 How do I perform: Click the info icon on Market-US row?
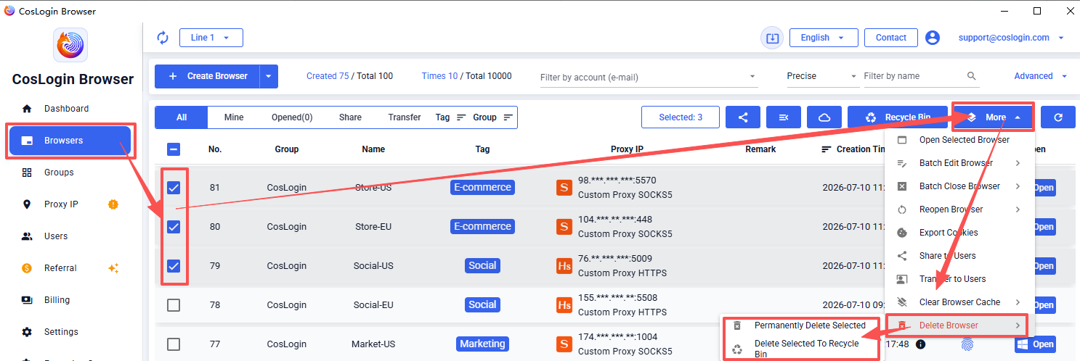click(920, 344)
